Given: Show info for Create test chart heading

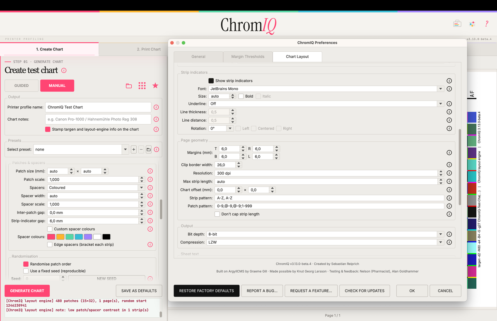Looking at the screenshot, I should [64, 70].
